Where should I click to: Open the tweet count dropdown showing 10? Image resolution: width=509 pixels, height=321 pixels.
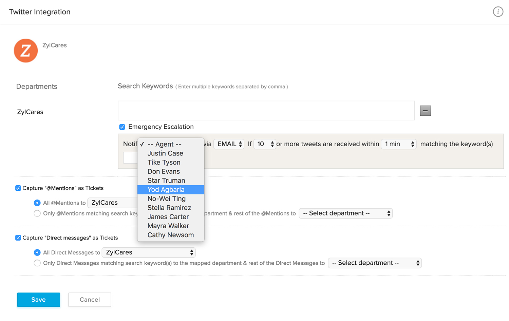tap(265, 144)
